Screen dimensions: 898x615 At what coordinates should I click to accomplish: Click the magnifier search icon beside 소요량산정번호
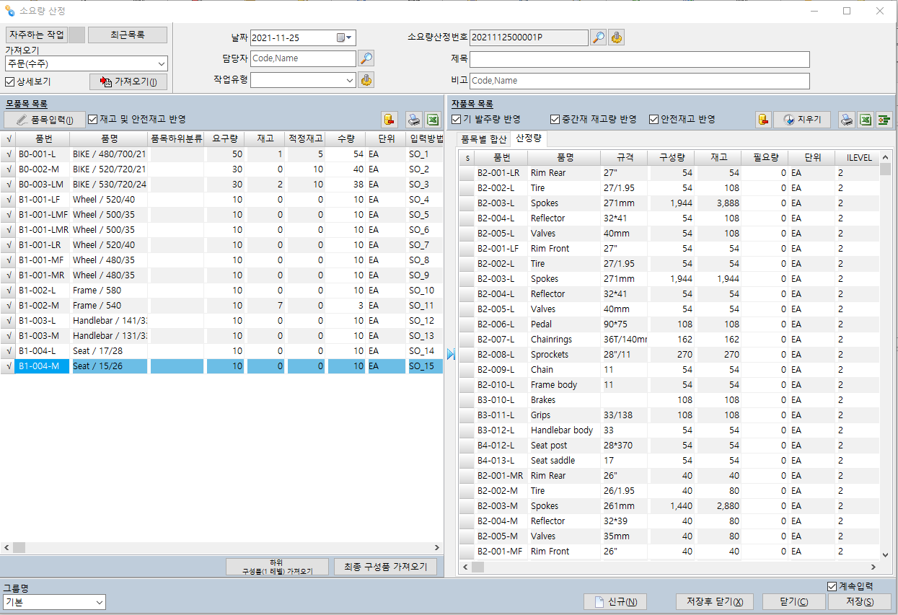click(x=598, y=37)
